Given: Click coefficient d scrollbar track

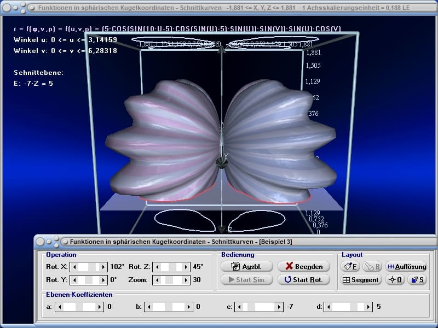Looking at the screenshot, I should [x=348, y=307].
